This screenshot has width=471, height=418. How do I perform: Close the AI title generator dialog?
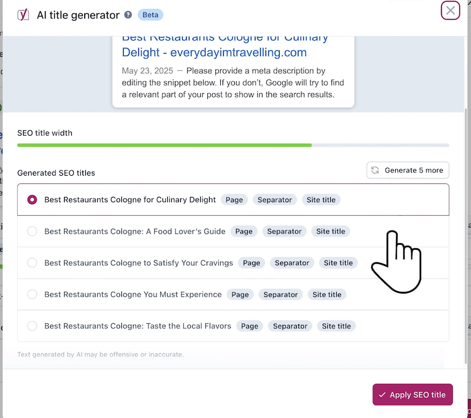click(450, 11)
